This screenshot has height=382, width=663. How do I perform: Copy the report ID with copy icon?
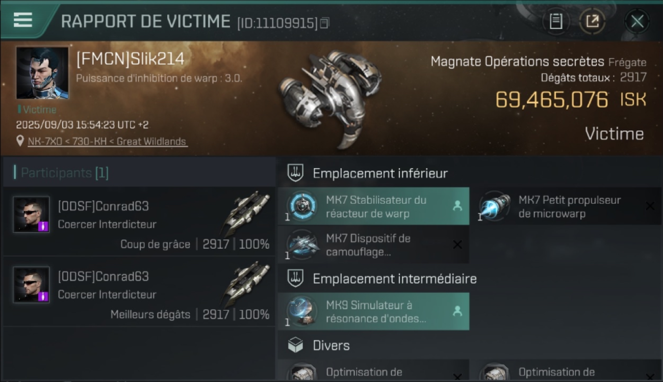click(x=324, y=23)
